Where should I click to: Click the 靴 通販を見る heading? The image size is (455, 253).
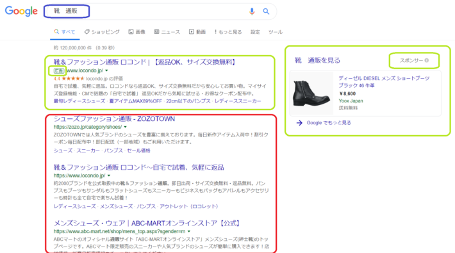point(317,60)
